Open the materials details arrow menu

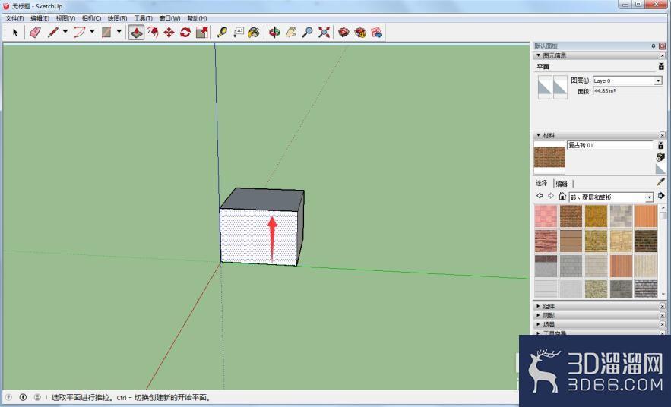point(661,196)
